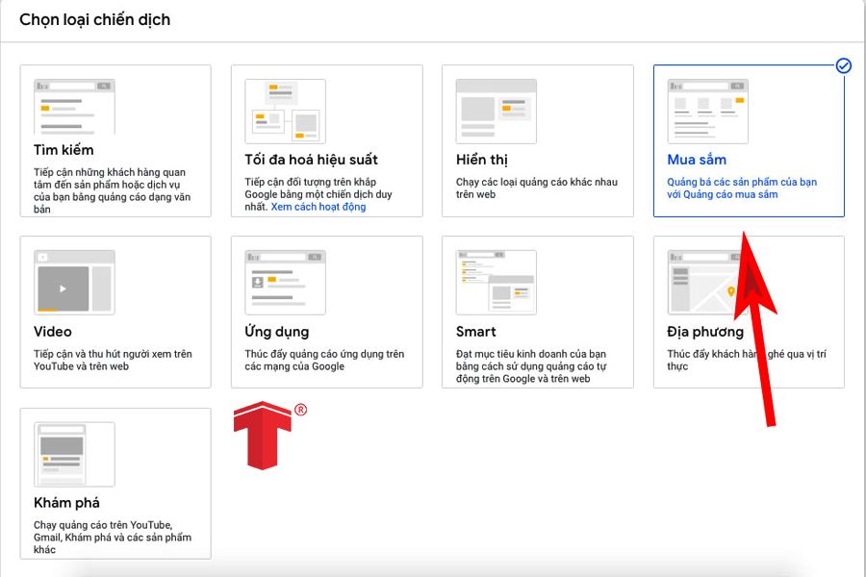The height and width of the screenshot is (577, 866).
Task: Select the Ứng dụng campaign title
Action: coord(277,331)
